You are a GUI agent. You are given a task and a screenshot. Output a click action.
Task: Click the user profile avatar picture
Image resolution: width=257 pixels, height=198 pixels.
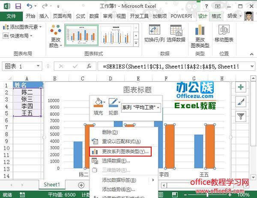pos(248,16)
